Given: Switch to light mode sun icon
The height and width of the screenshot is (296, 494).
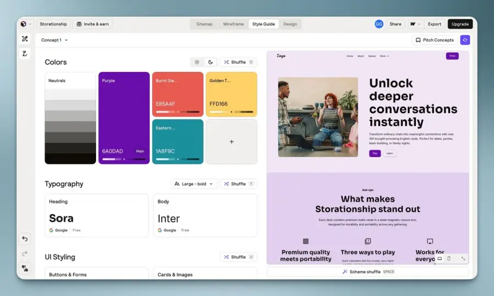Looking at the screenshot, I should pyautogui.click(x=197, y=62).
